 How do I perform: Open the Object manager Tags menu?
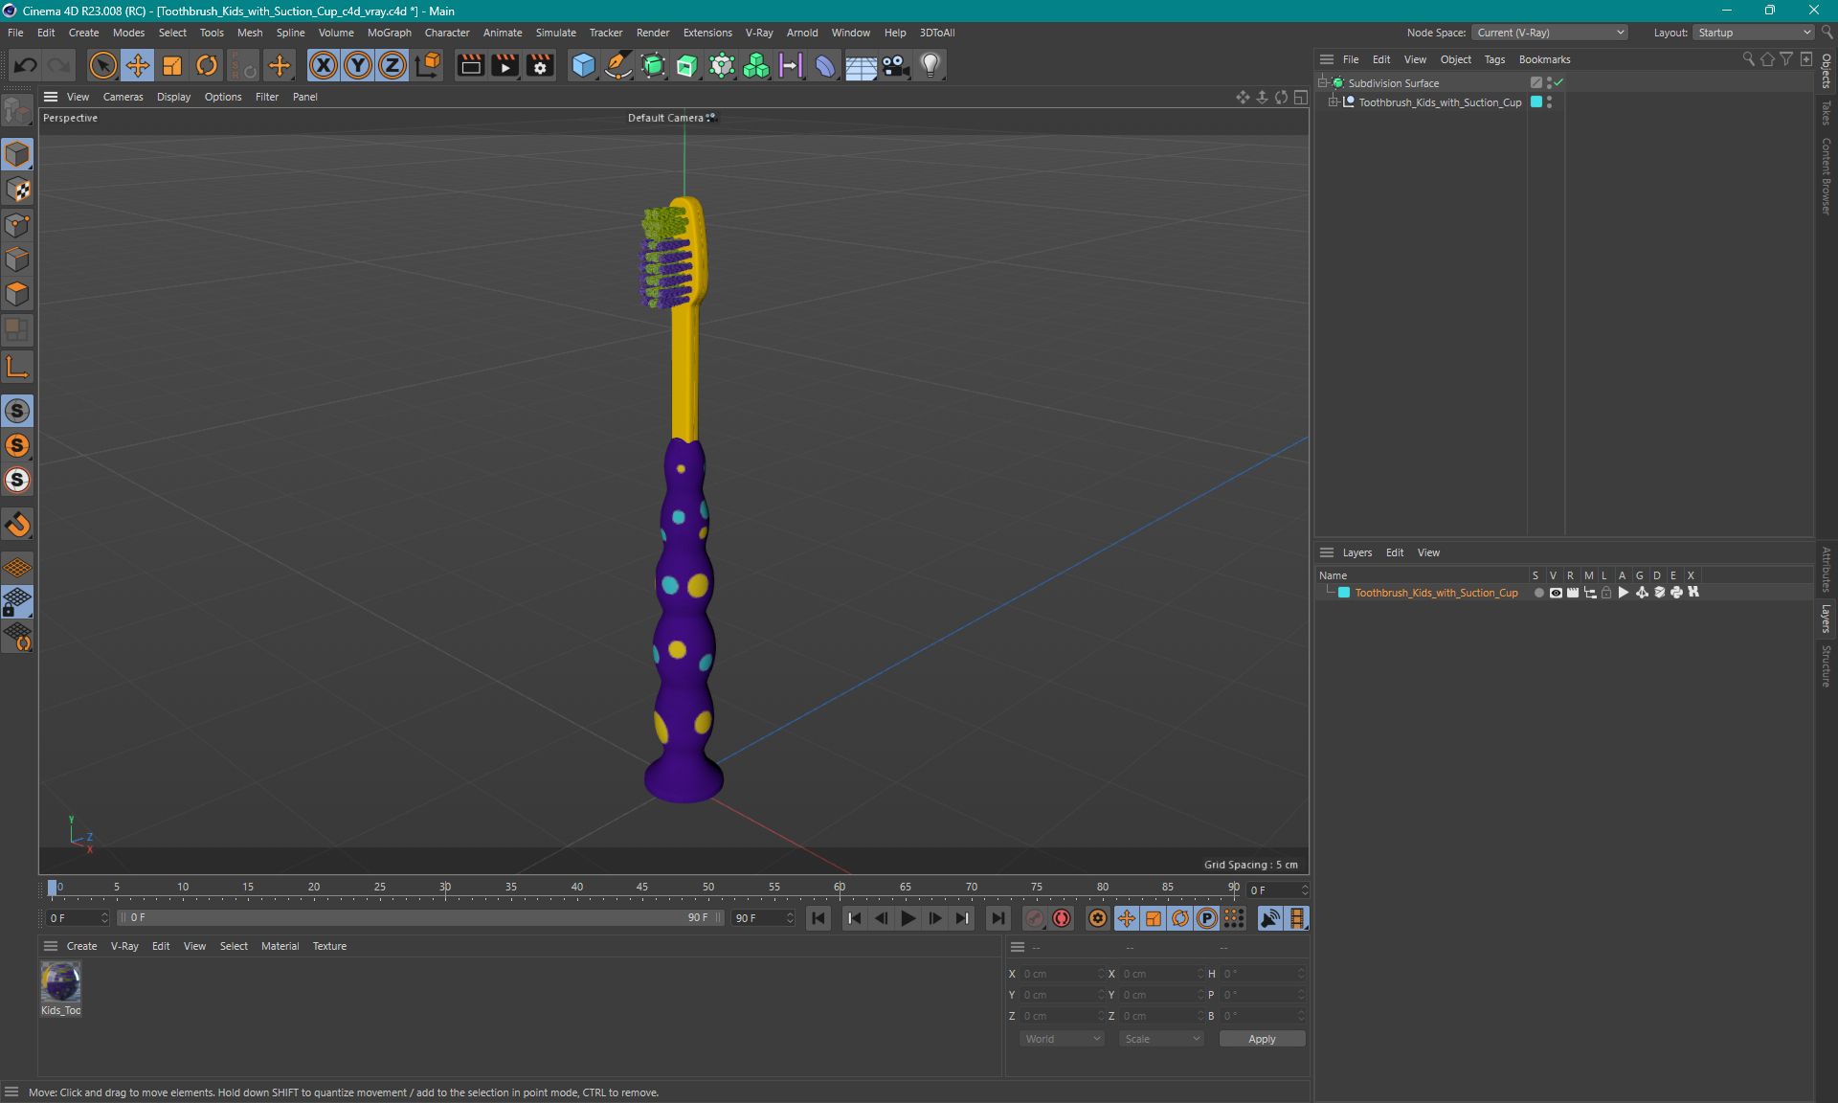point(1494,59)
